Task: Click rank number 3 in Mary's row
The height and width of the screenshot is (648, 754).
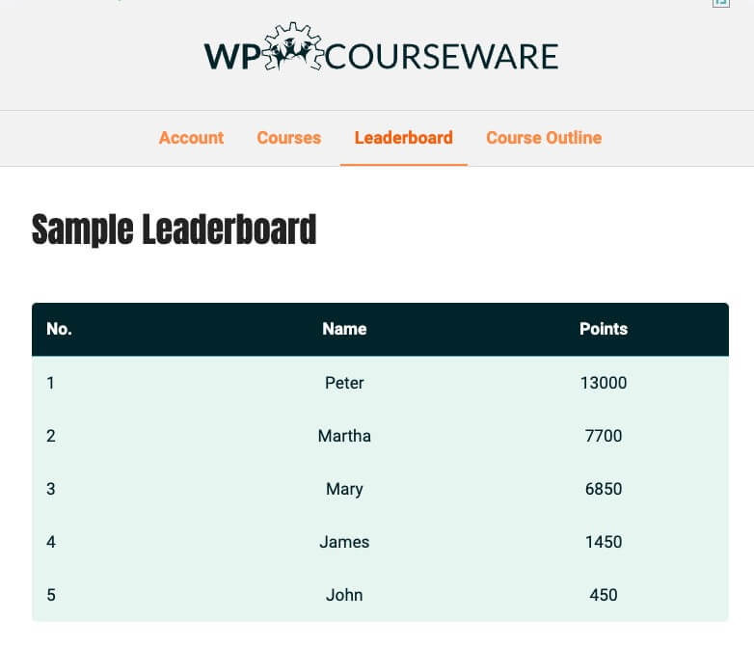Action: pos(50,489)
